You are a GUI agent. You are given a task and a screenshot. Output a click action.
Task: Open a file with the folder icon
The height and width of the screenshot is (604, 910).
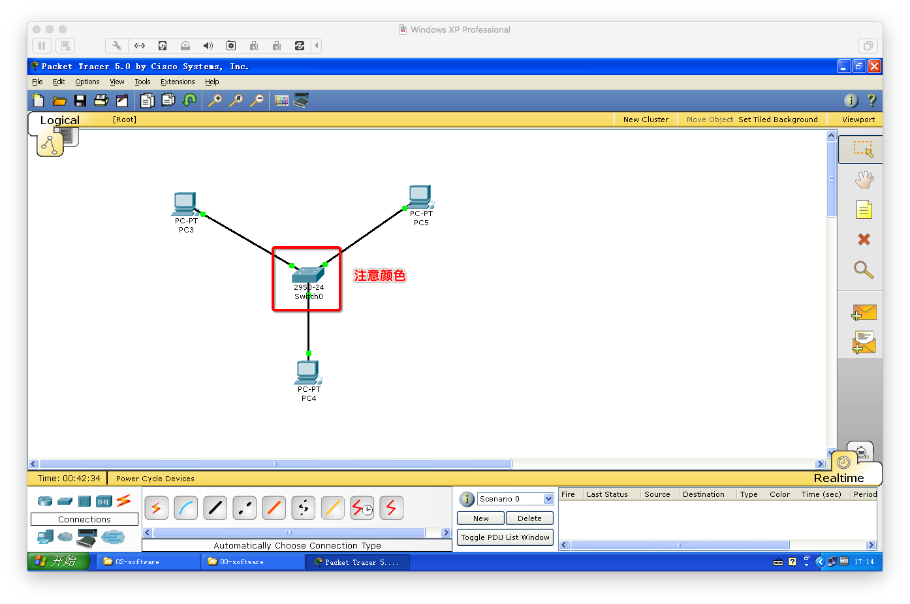coord(59,101)
